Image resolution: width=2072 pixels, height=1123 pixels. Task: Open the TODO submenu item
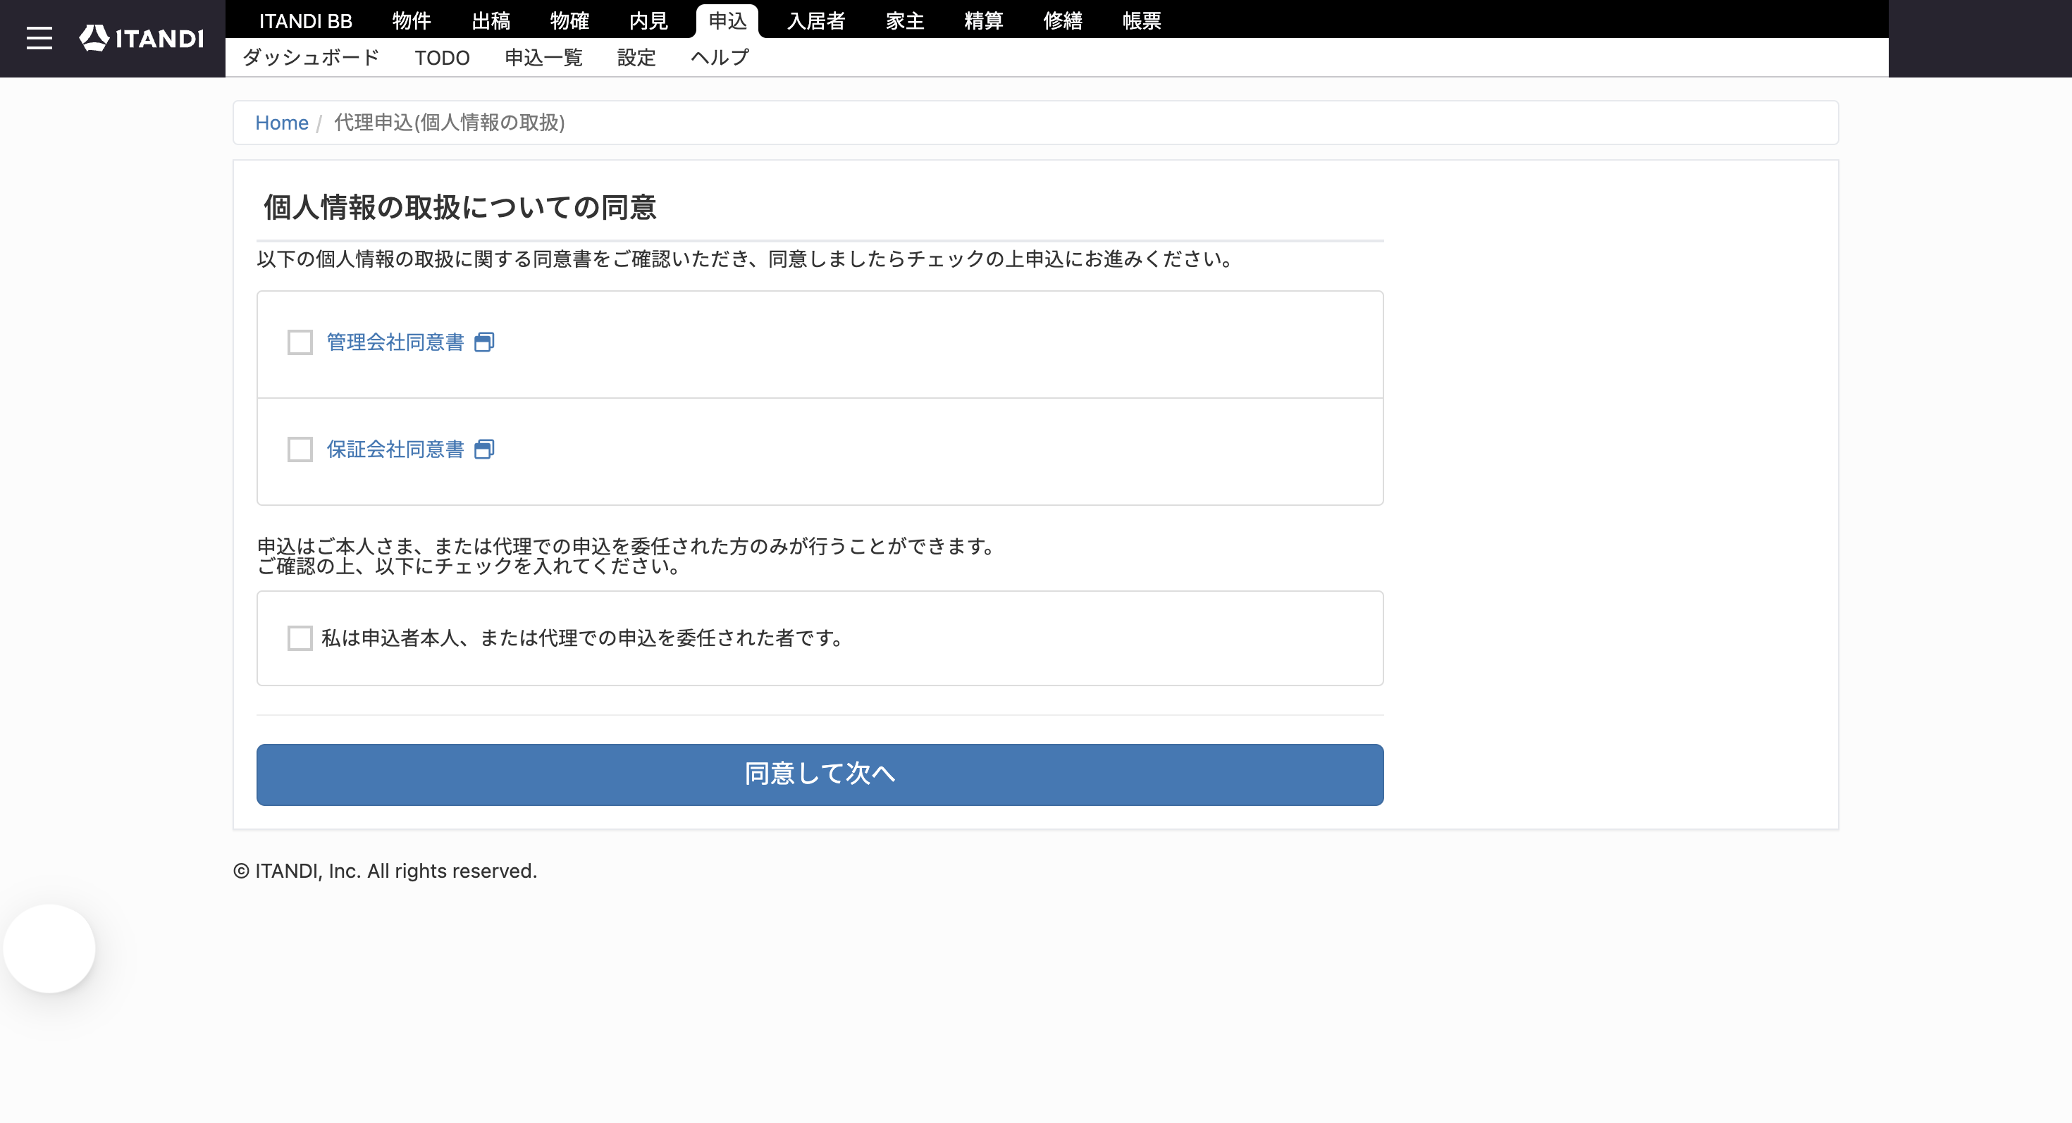[x=443, y=58]
